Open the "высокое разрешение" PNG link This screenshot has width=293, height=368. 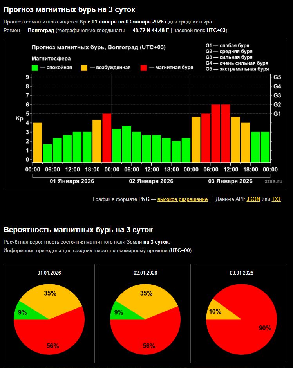click(x=182, y=199)
